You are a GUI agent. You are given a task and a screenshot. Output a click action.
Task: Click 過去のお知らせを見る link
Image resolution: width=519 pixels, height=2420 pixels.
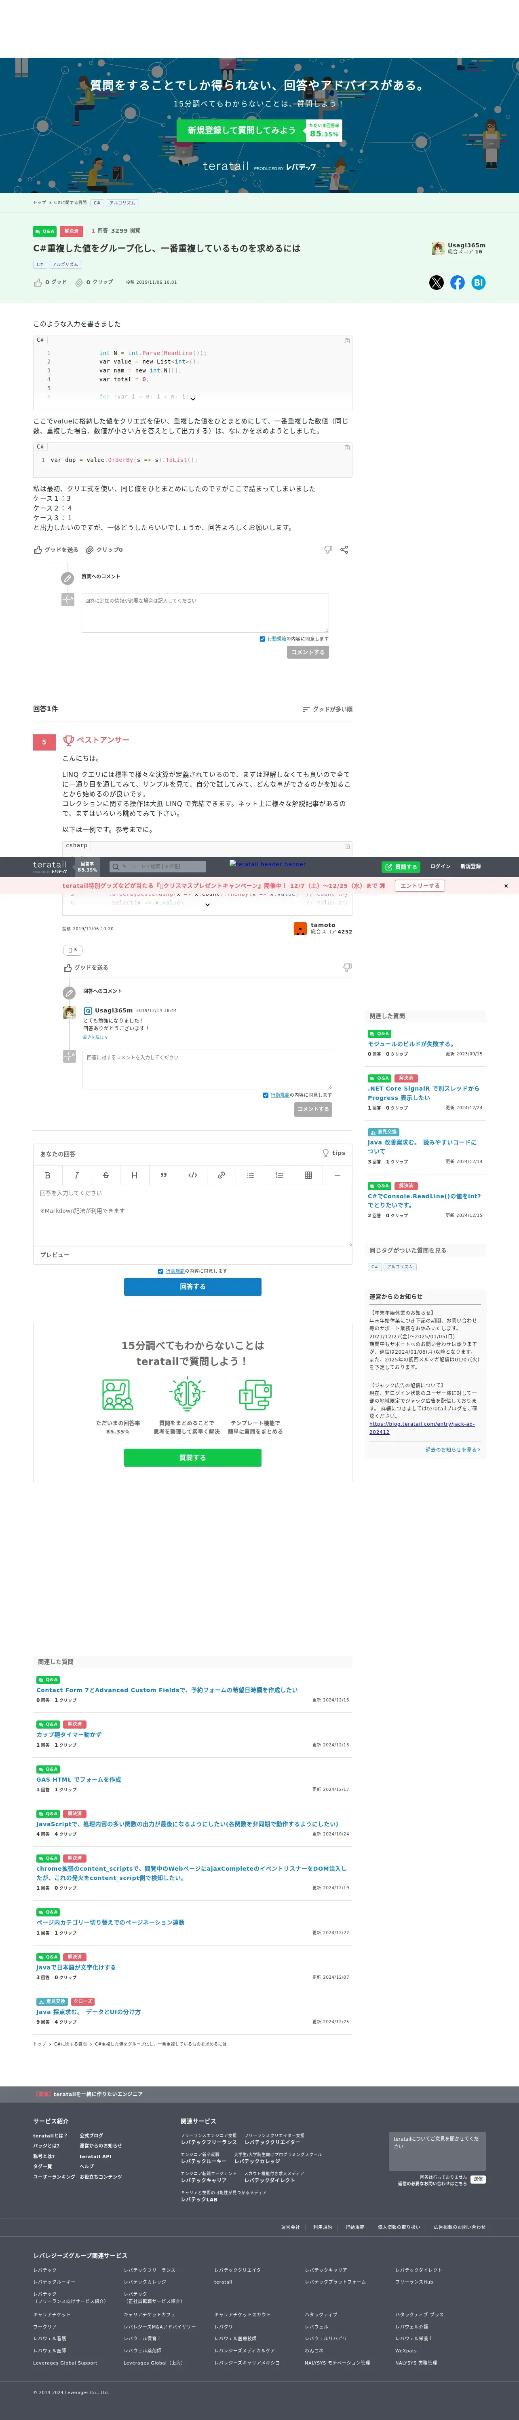click(x=452, y=1450)
